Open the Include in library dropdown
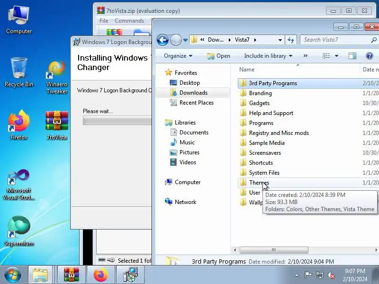 (x=268, y=56)
